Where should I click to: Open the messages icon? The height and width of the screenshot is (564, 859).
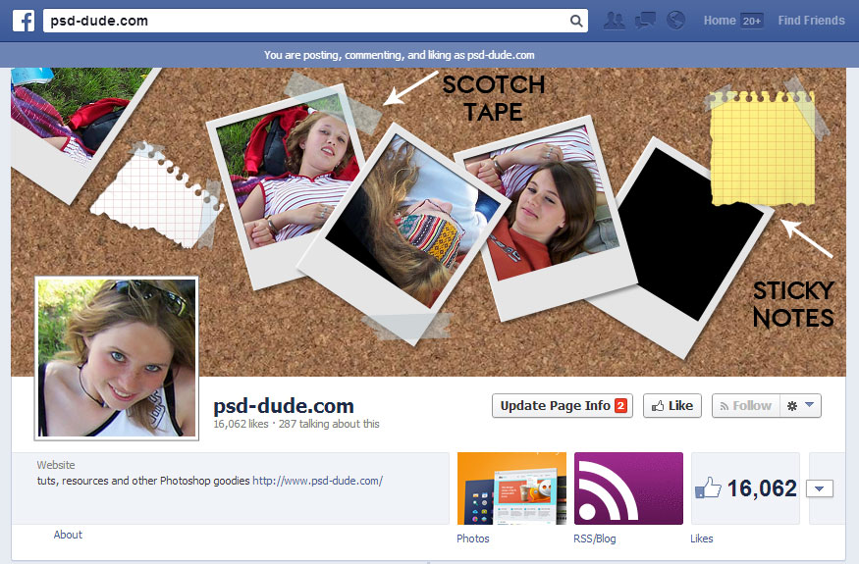(x=645, y=21)
